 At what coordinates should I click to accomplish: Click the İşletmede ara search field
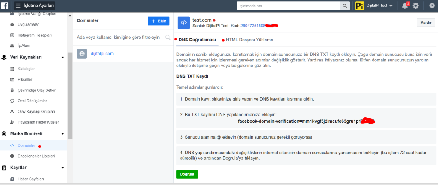pyautogui.click(x=288, y=6)
